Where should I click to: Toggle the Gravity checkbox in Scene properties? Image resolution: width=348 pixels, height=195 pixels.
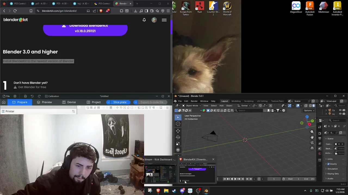(x=328, y=164)
